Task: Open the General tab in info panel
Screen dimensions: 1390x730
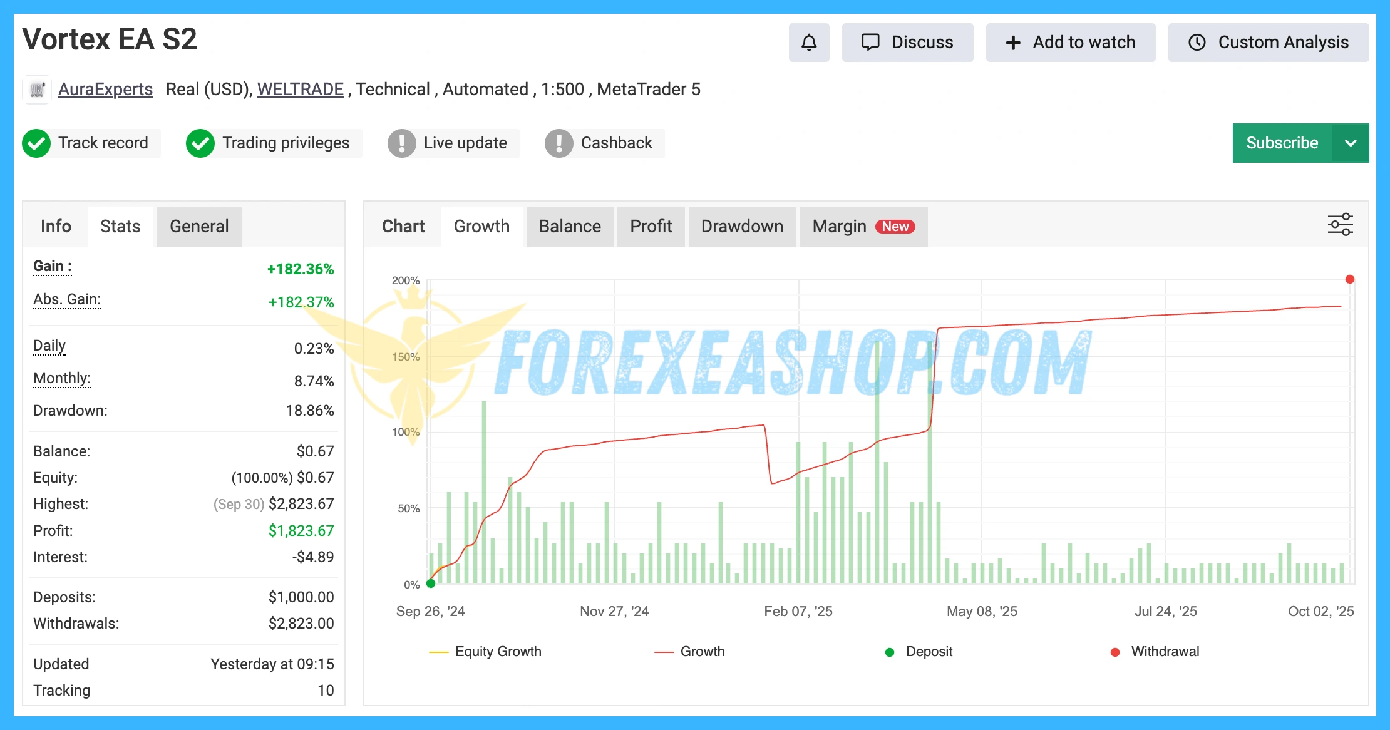Action: pyautogui.click(x=199, y=227)
